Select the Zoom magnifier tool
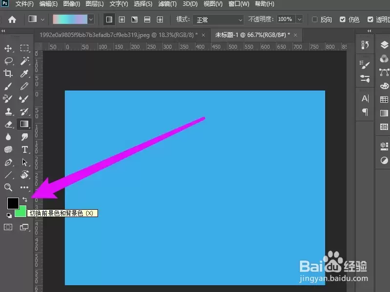This screenshot has width=390, height=292. [x=8, y=187]
